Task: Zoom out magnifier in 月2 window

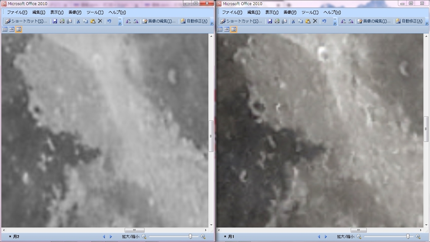Action: (x=144, y=237)
